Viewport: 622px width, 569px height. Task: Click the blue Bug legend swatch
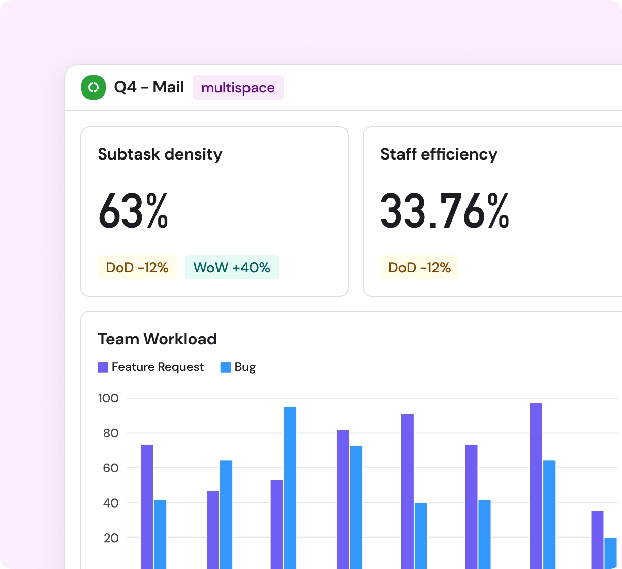[x=226, y=367]
